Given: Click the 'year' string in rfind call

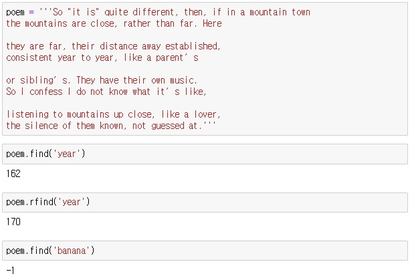Looking at the screenshot, I should coord(72,202).
